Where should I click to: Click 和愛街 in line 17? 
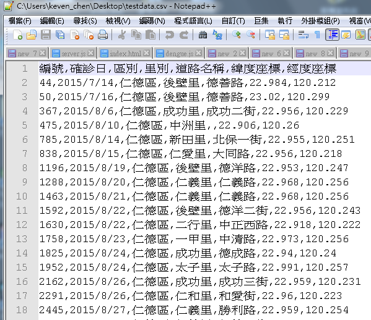(237, 296)
